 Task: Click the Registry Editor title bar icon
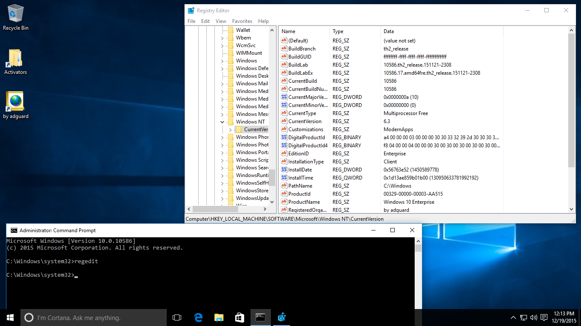(x=191, y=11)
